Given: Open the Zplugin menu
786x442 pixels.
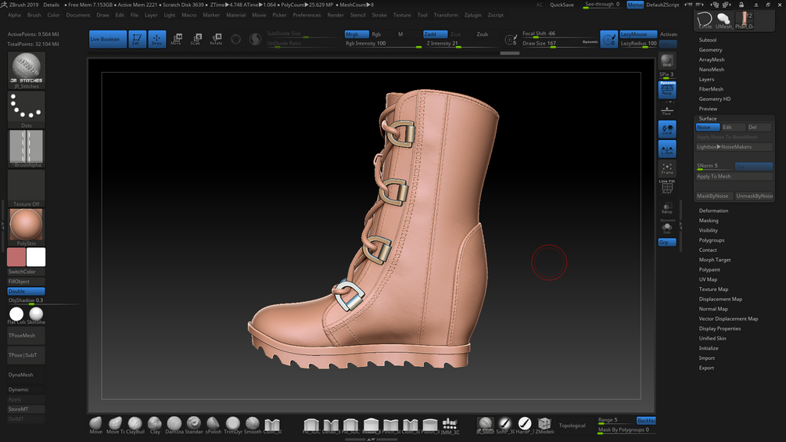Looking at the screenshot, I should pyautogui.click(x=472, y=15).
